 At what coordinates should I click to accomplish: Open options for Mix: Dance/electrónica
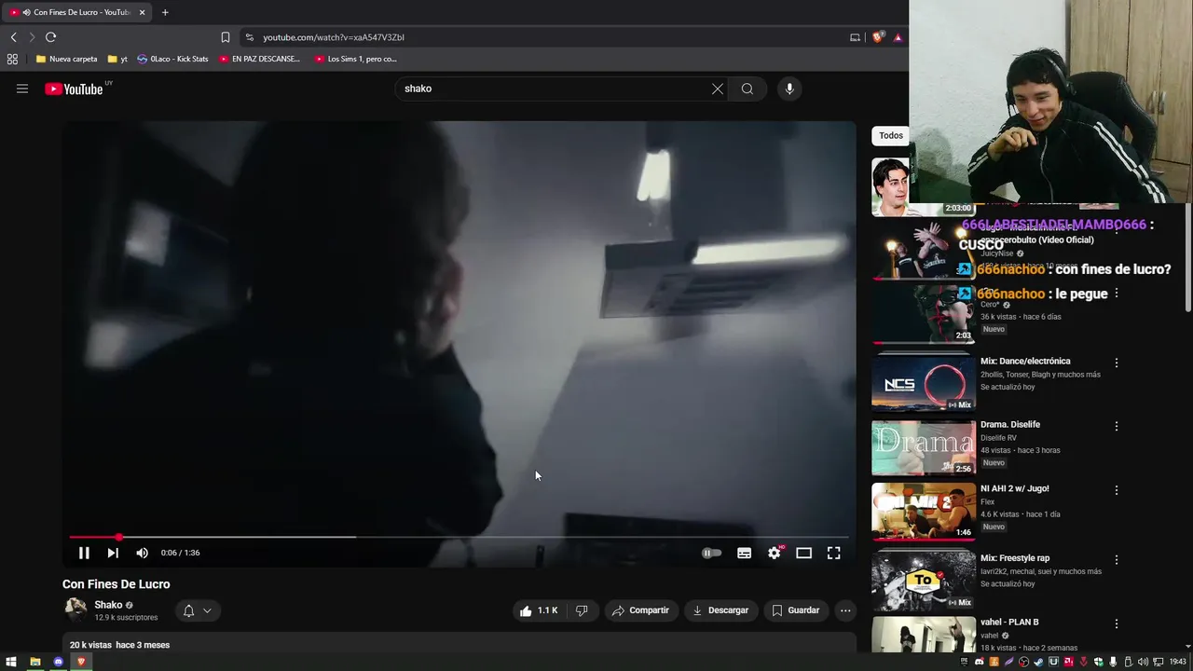[x=1117, y=363]
